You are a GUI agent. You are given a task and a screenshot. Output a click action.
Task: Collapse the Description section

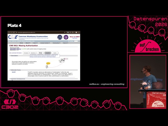point(10,56)
